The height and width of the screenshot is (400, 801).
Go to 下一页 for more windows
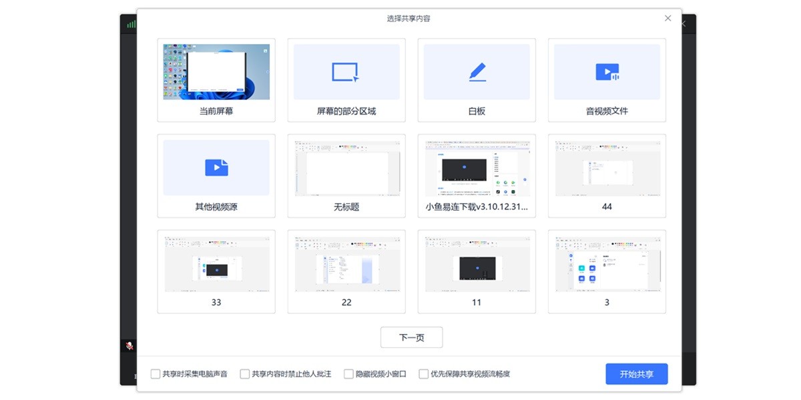(x=411, y=337)
